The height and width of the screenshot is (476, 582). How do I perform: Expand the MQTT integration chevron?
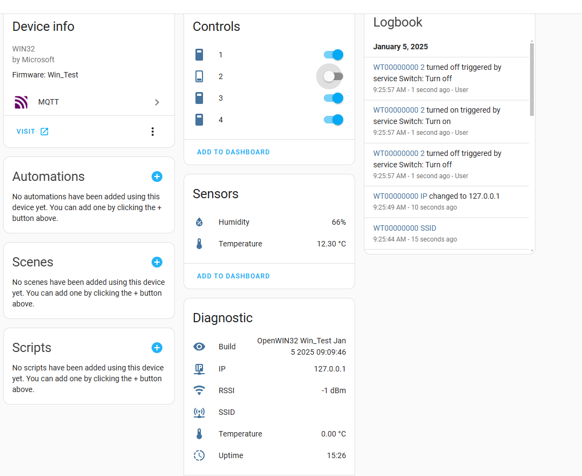point(157,102)
